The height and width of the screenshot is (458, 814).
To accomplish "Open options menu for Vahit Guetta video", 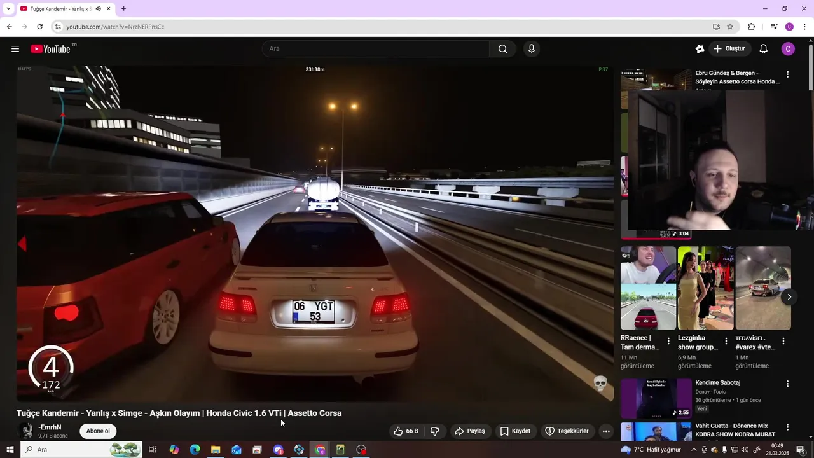I will [x=787, y=427].
